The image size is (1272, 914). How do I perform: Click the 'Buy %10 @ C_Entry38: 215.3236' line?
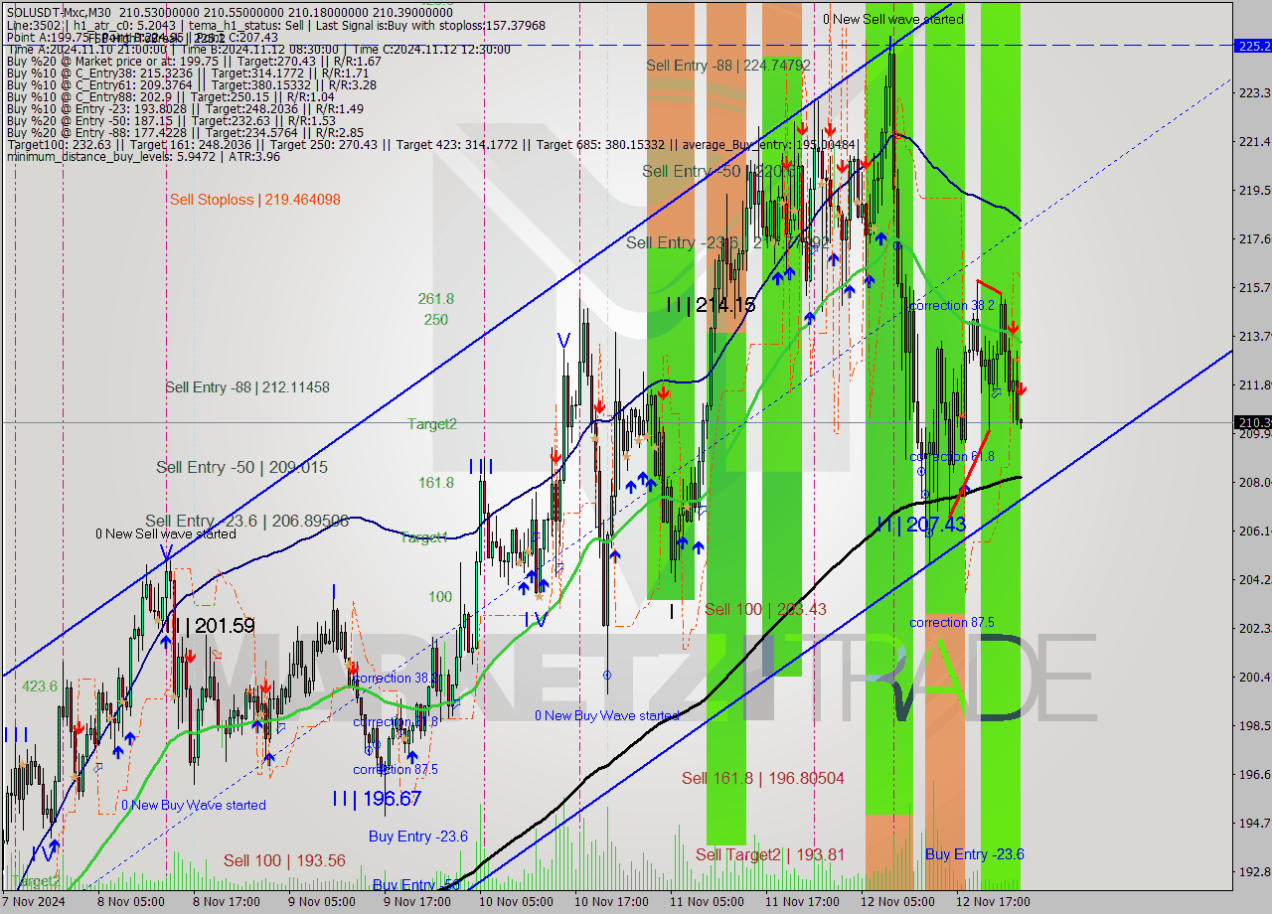click(x=187, y=73)
